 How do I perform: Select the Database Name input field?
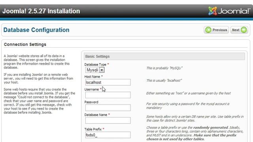click(x=108, y=120)
